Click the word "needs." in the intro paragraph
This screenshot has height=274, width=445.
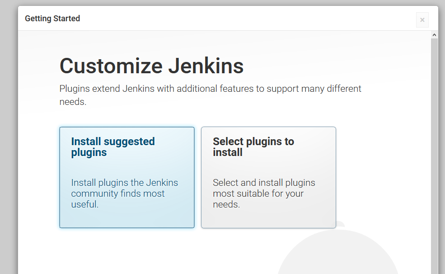pos(73,102)
